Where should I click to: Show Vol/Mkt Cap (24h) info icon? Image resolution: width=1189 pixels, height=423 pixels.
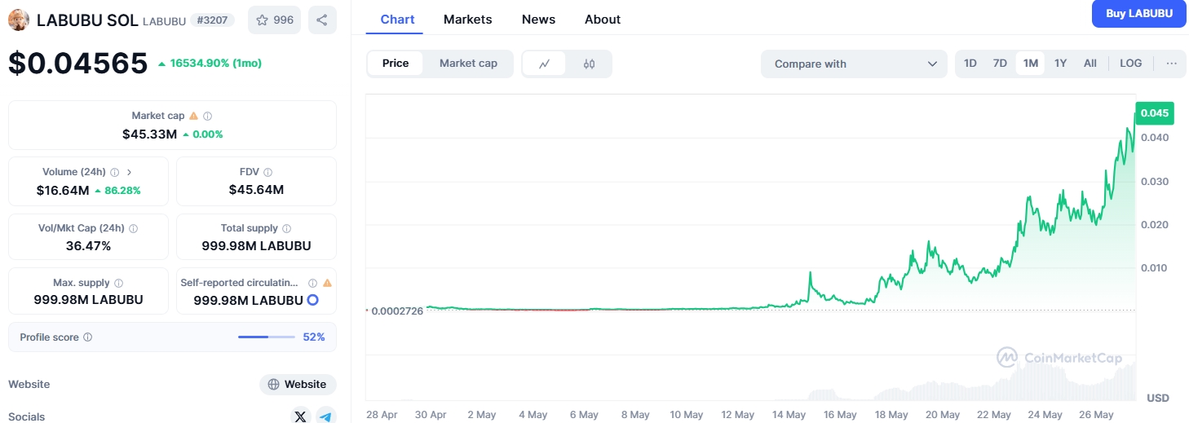134,229
